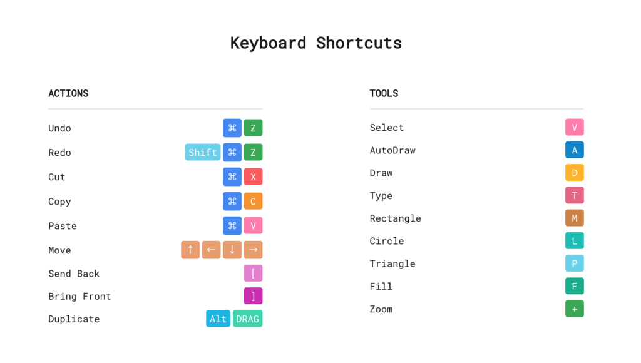Click the green F key for Fill

pos(575,286)
